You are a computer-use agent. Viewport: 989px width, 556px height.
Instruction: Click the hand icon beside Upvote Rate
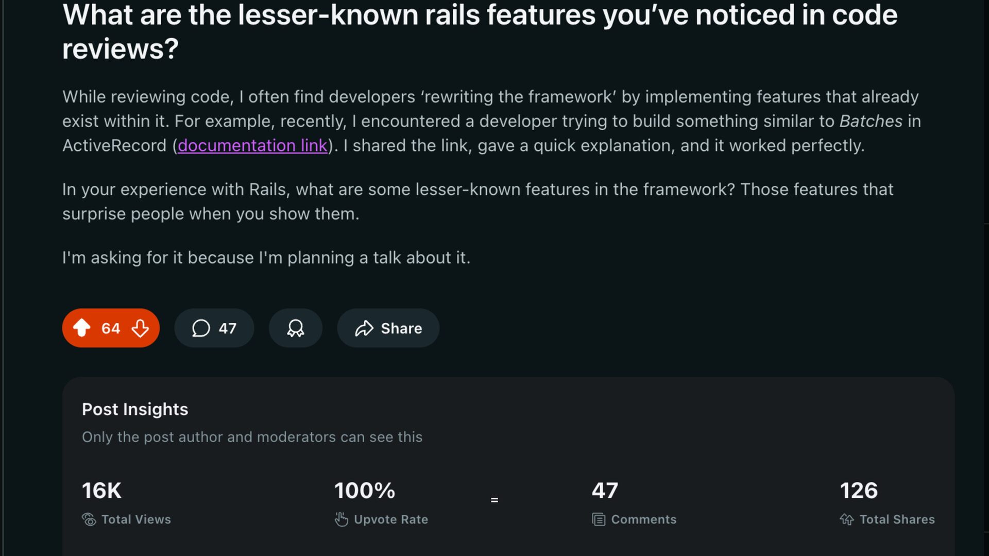[342, 519]
